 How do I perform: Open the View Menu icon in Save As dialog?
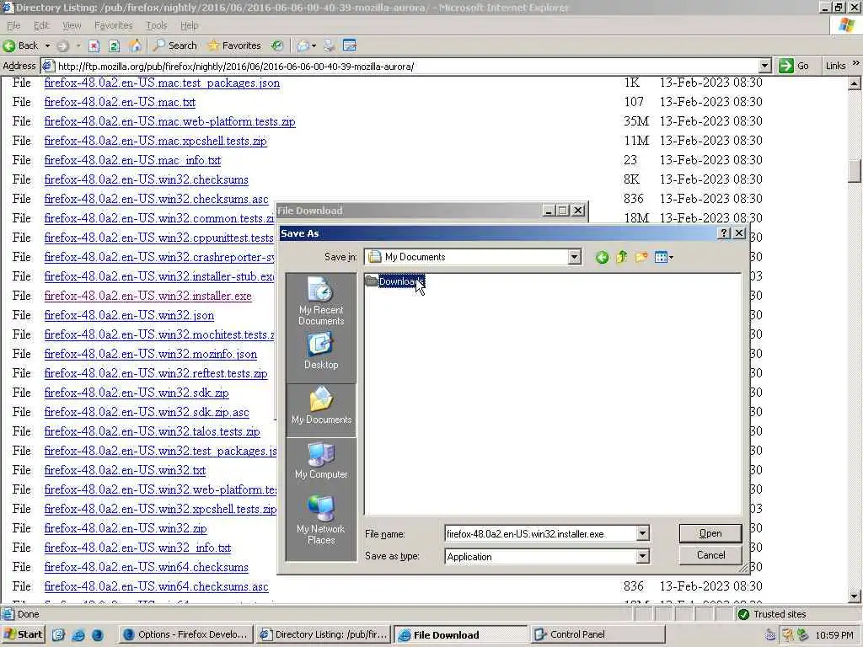(664, 257)
